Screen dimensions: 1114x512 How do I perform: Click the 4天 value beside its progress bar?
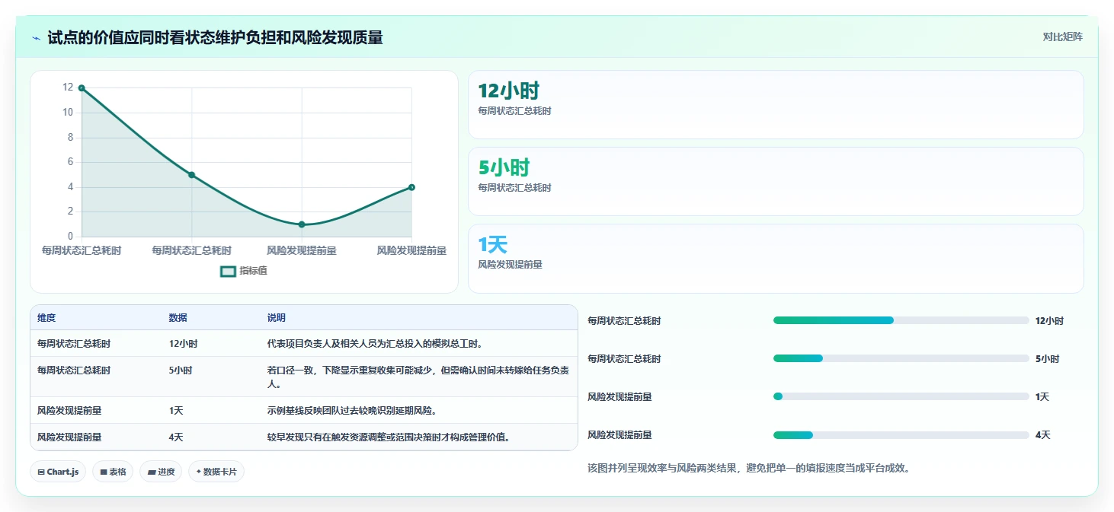(1042, 435)
